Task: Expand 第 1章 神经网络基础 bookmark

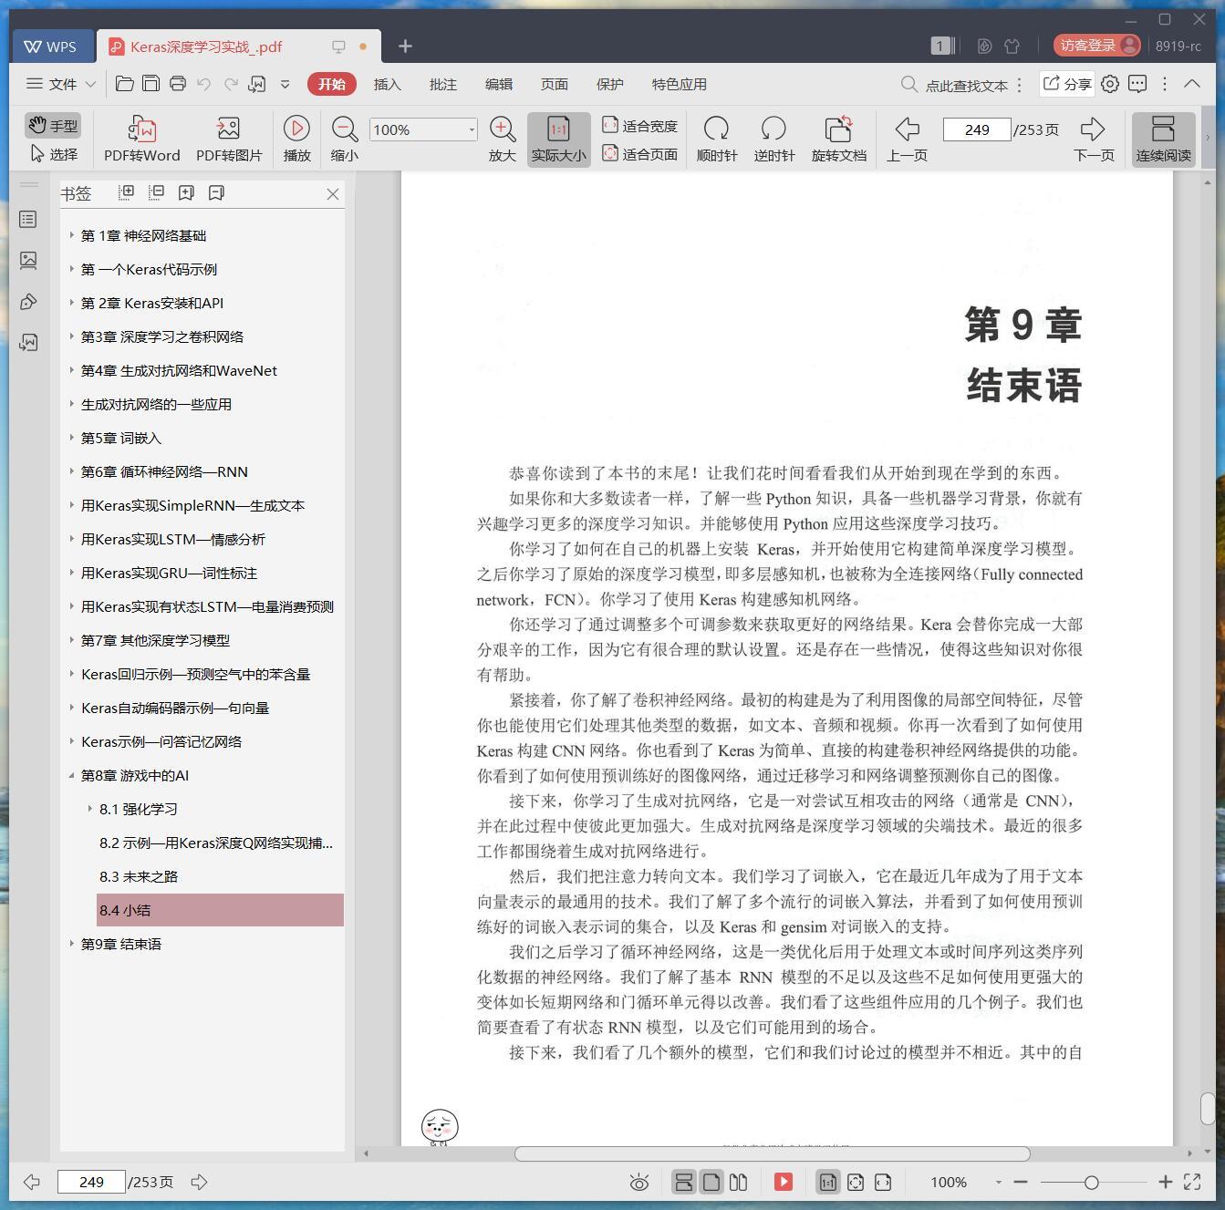Action: click(72, 235)
